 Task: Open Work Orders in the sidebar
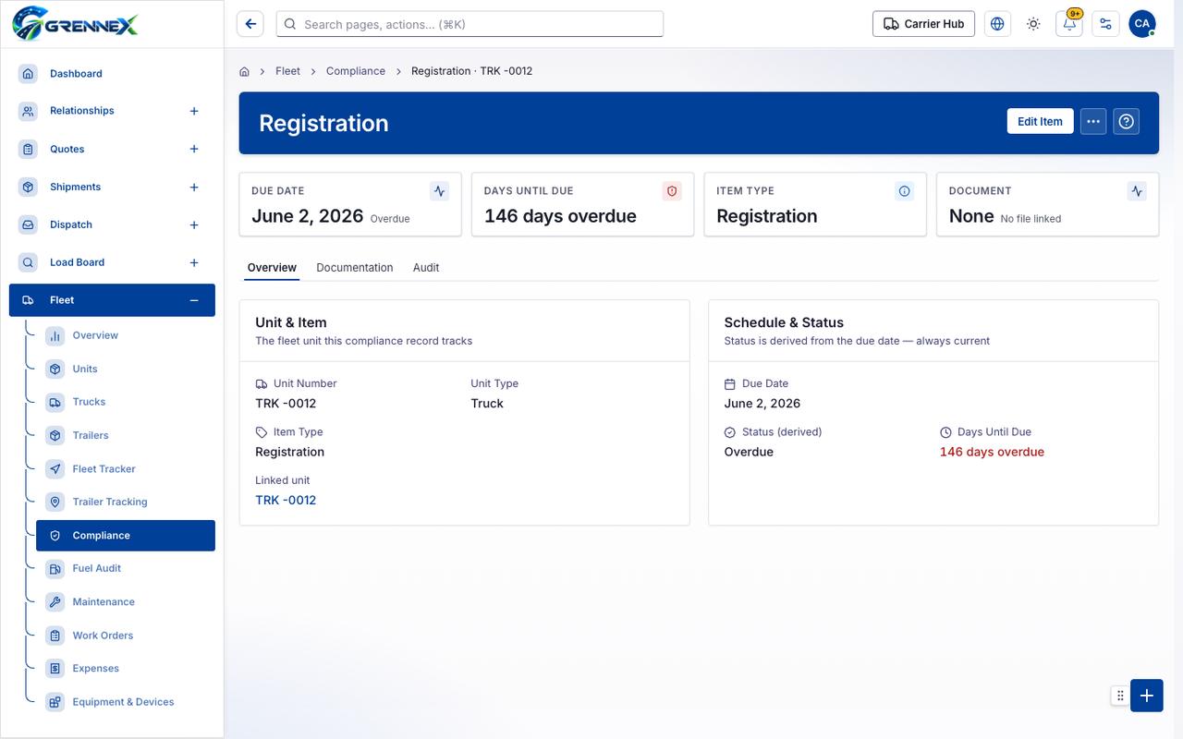[x=126, y=636]
